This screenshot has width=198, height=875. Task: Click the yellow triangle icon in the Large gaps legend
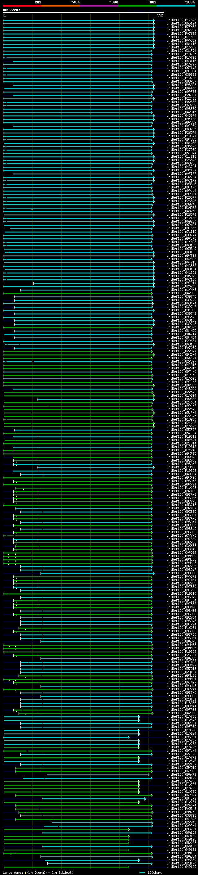tap(25, 873)
